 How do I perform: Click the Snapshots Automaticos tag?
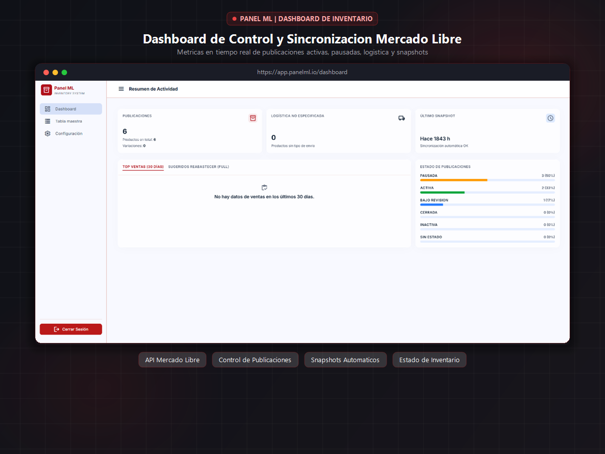click(x=345, y=360)
